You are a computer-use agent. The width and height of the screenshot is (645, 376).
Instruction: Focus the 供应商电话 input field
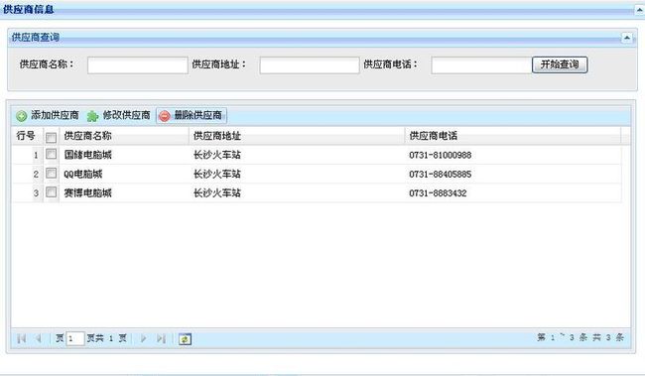481,65
